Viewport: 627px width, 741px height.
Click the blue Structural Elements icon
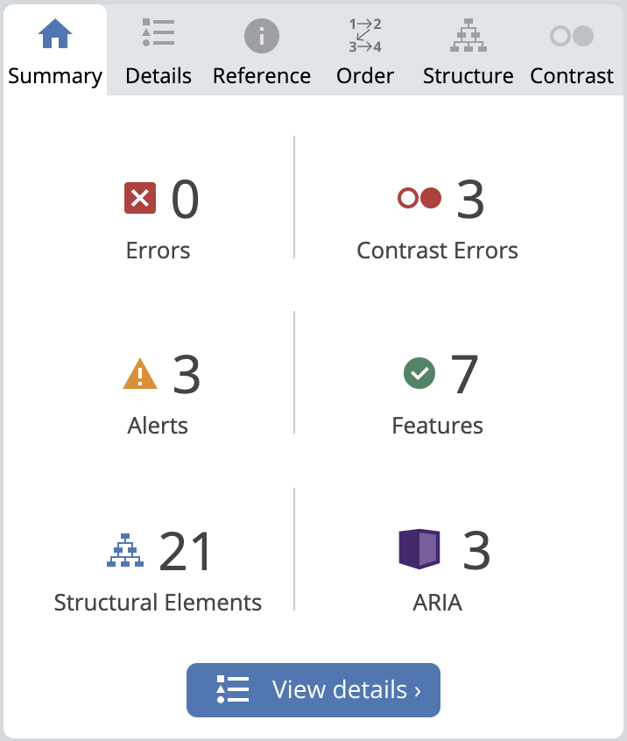pyautogui.click(x=125, y=550)
